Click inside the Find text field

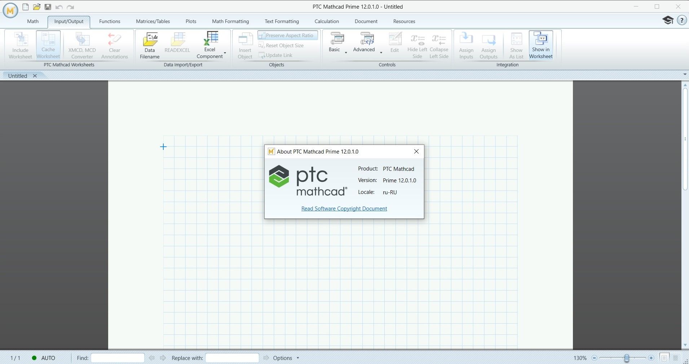118,358
